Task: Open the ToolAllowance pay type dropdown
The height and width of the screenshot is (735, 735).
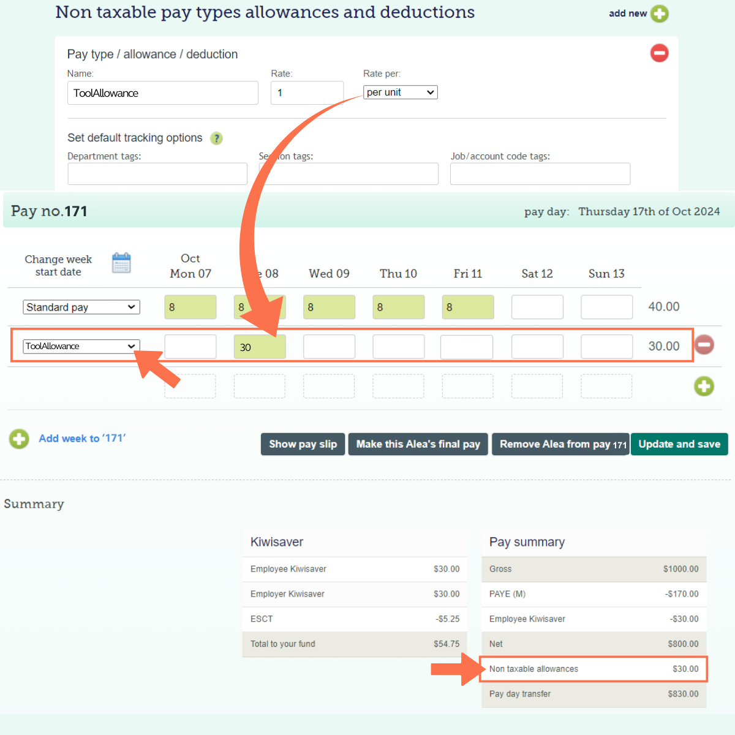Action: (81, 346)
